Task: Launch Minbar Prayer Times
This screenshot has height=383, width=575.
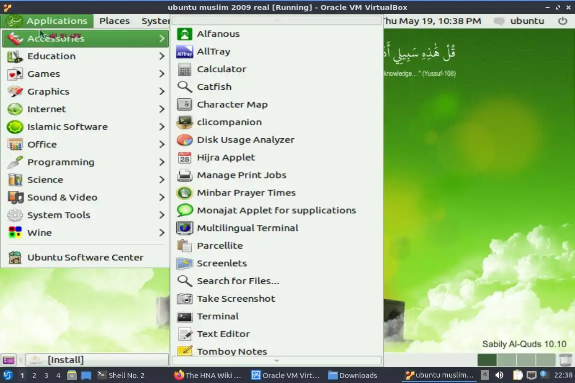Action: pyautogui.click(x=277, y=193)
